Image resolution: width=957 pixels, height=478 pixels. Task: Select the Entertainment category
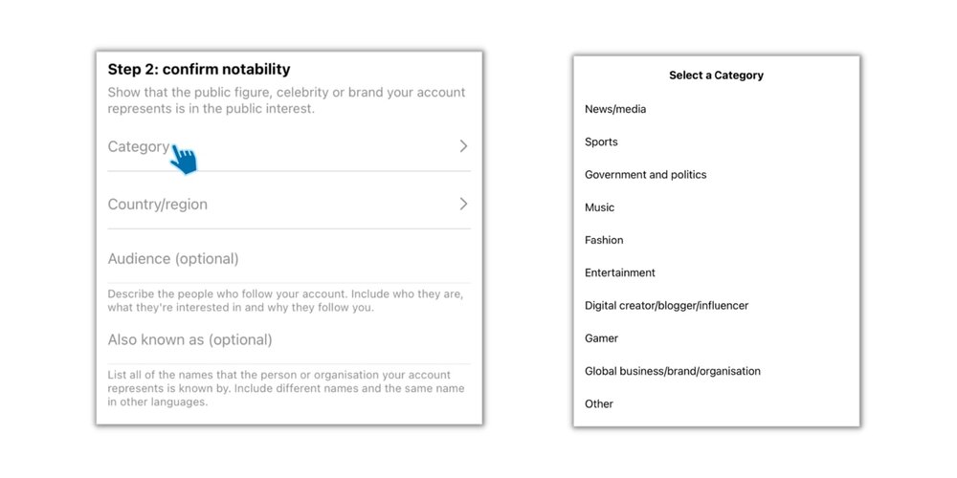[x=620, y=272]
